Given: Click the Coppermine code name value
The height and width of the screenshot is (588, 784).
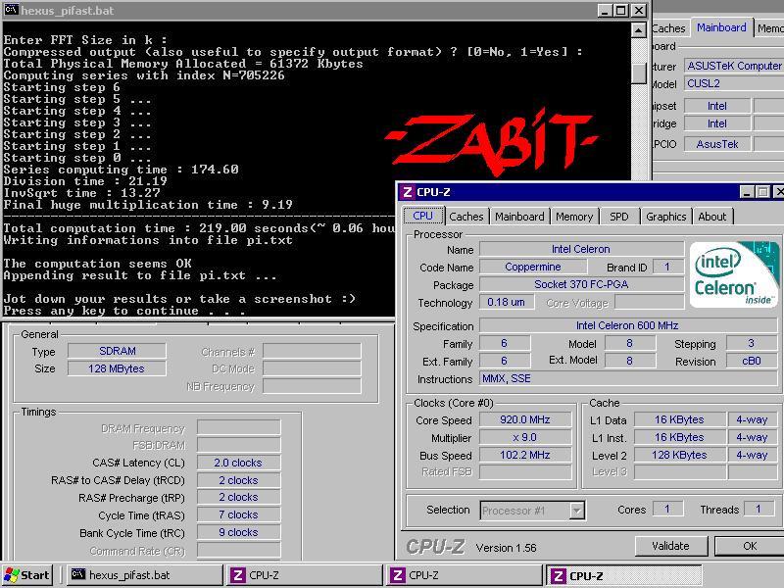Looking at the screenshot, I should [x=533, y=267].
